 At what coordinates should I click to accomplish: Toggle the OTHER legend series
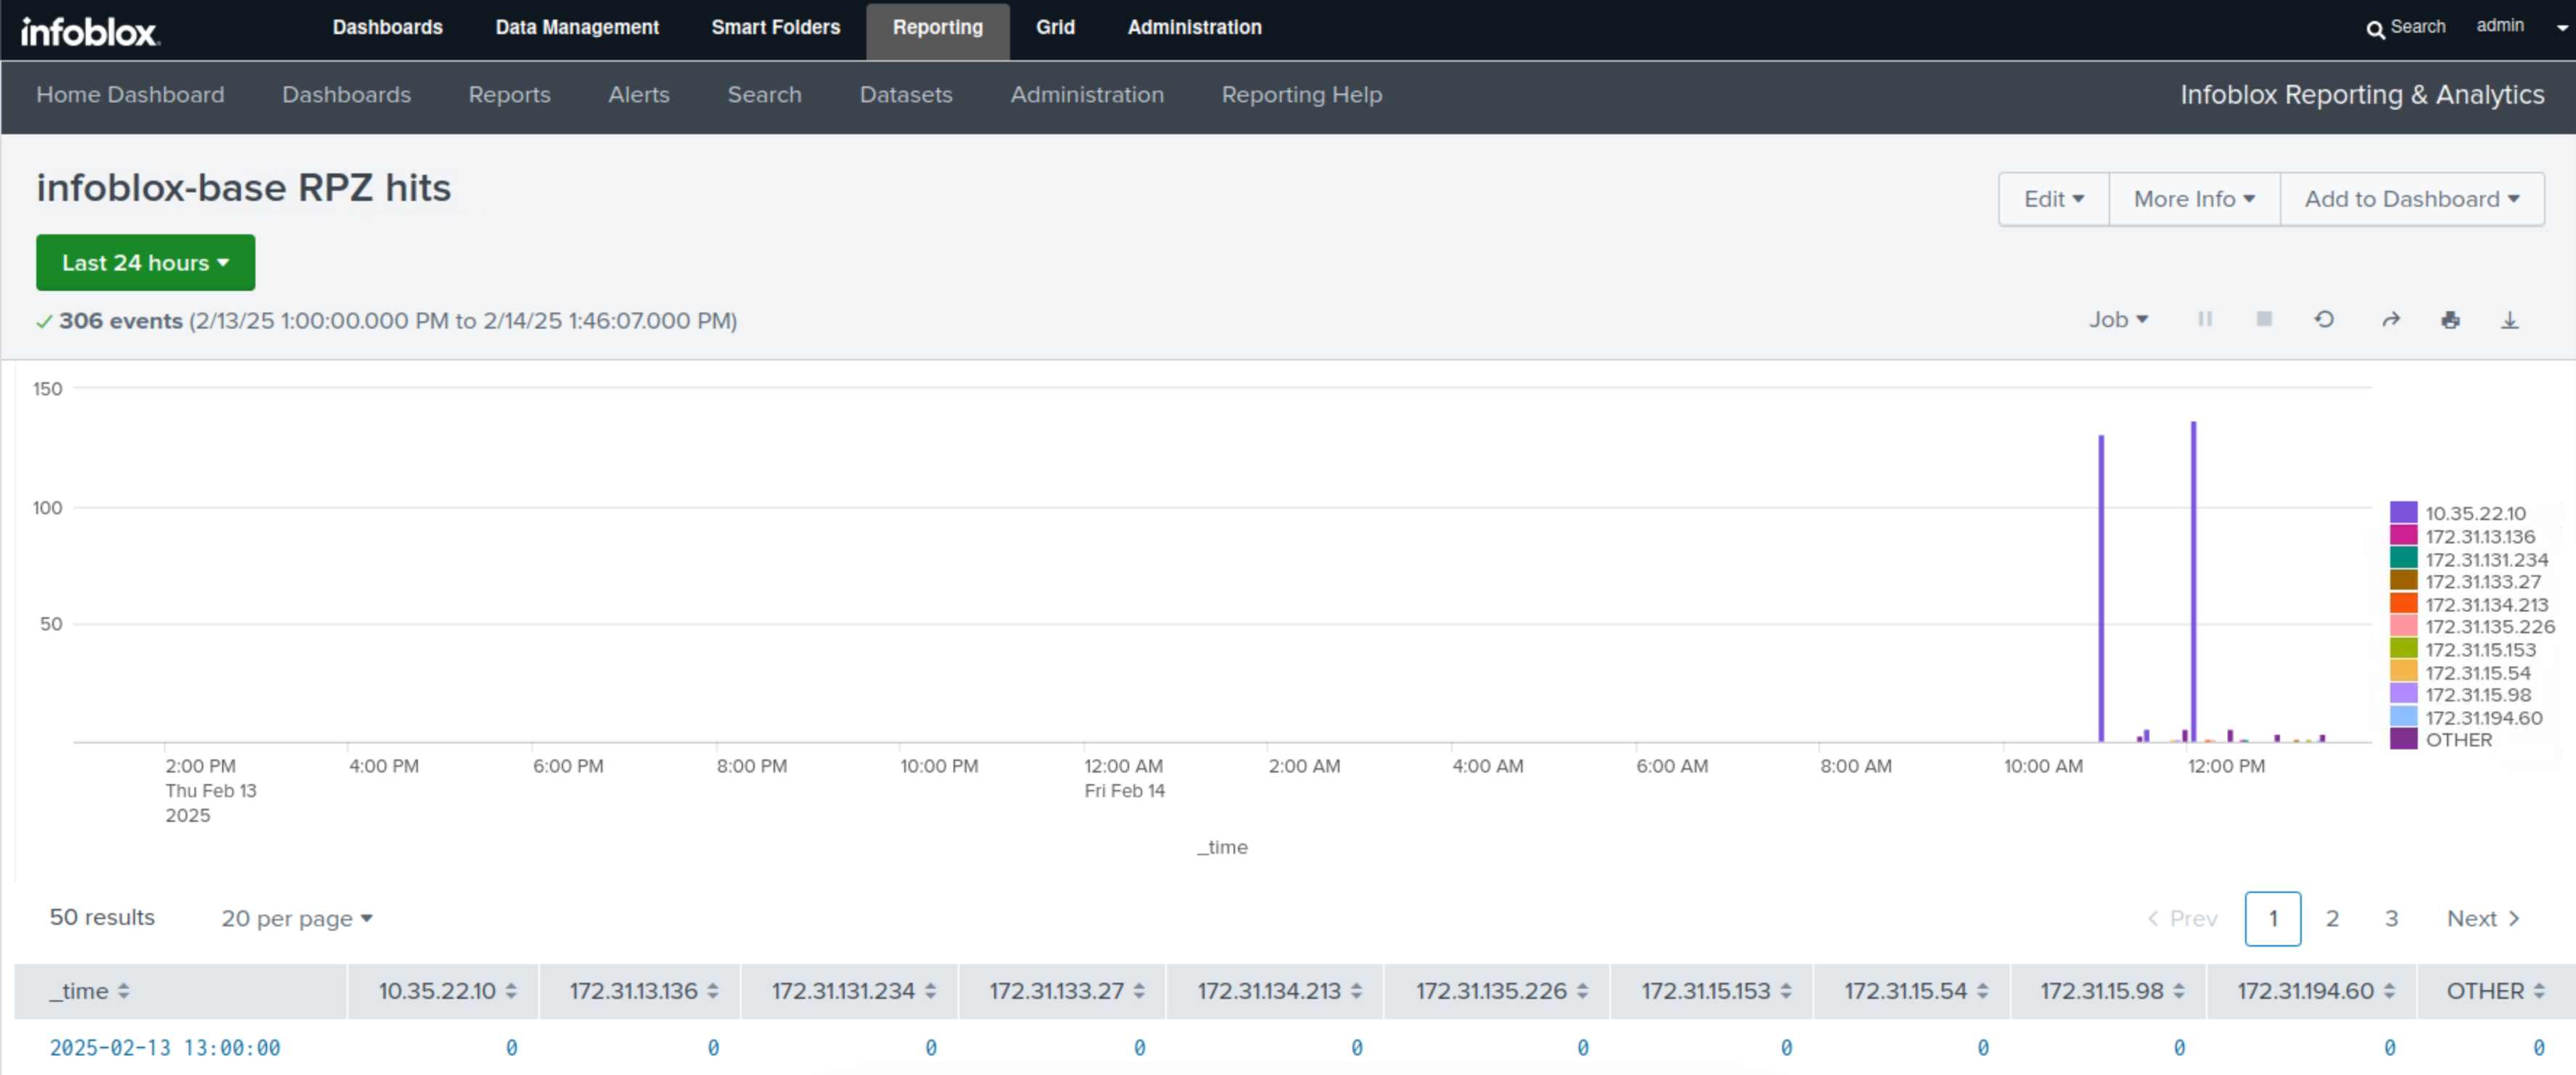2458,740
